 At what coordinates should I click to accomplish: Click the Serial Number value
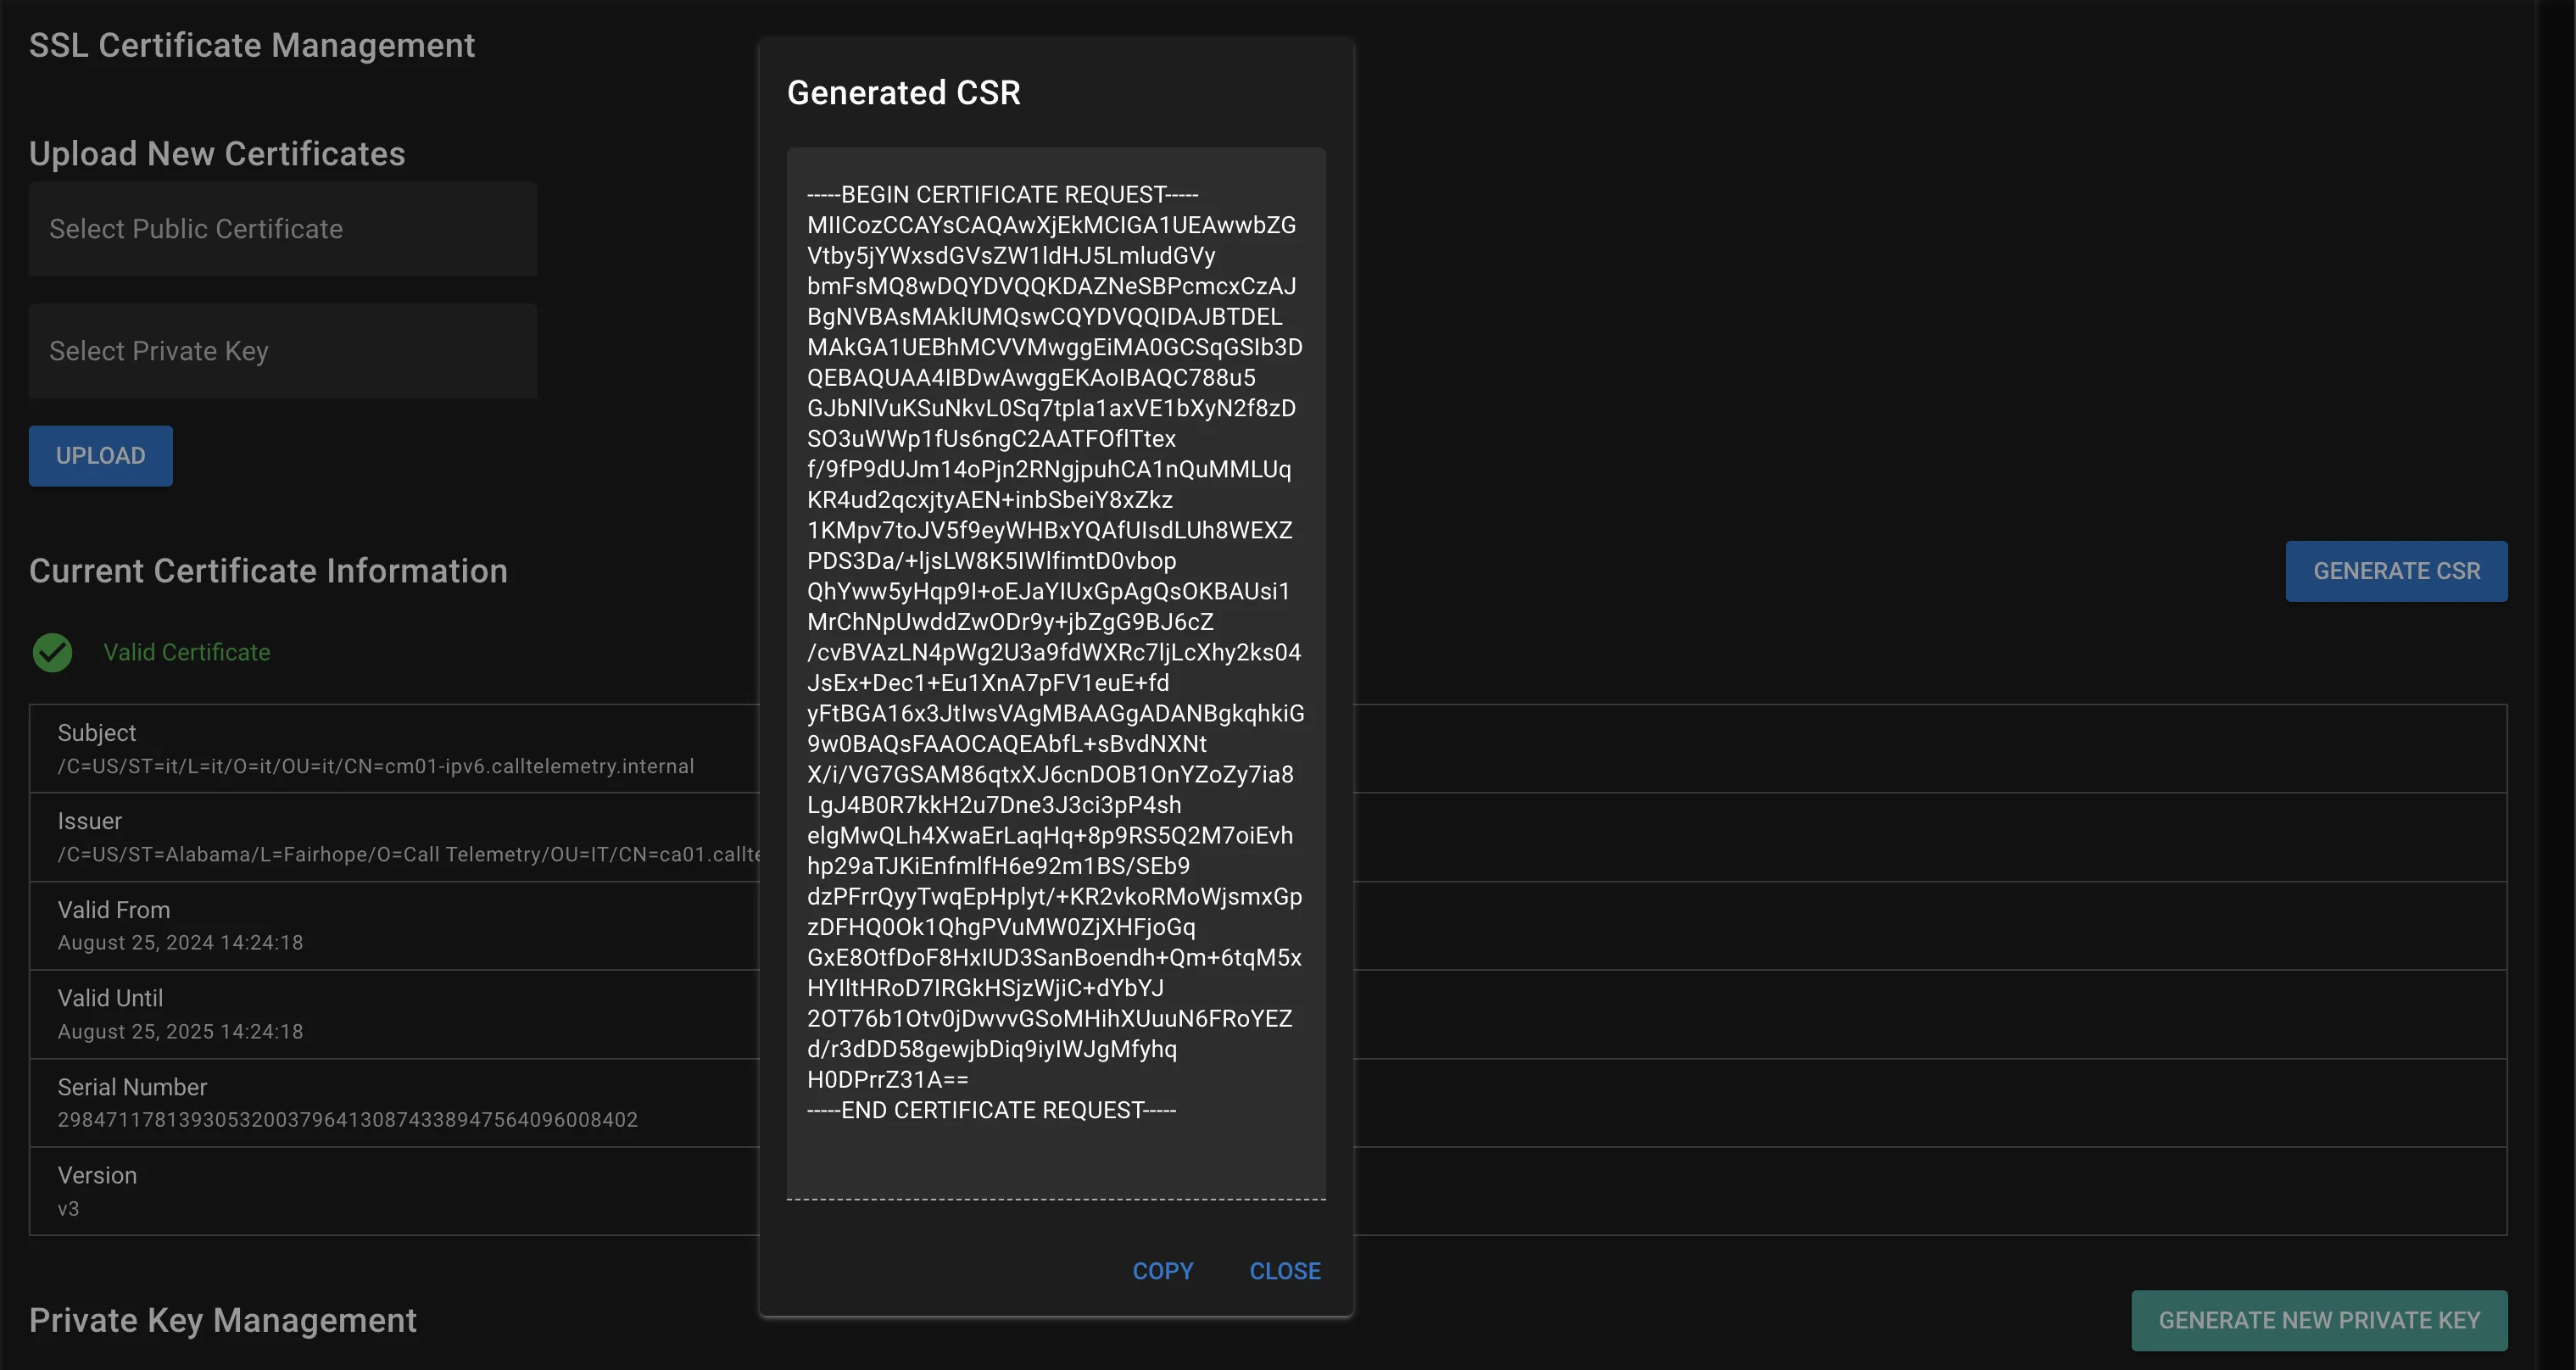pos(347,1120)
